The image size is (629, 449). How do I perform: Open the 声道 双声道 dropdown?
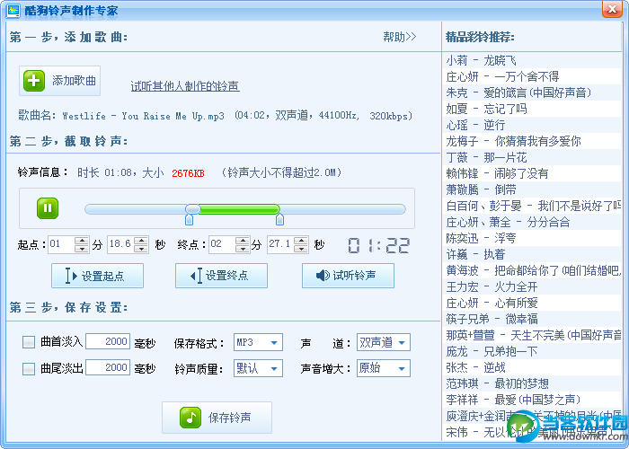coord(384,342)
